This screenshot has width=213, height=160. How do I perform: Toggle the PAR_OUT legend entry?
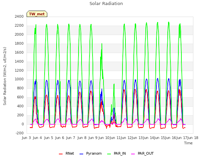(142, 153)
